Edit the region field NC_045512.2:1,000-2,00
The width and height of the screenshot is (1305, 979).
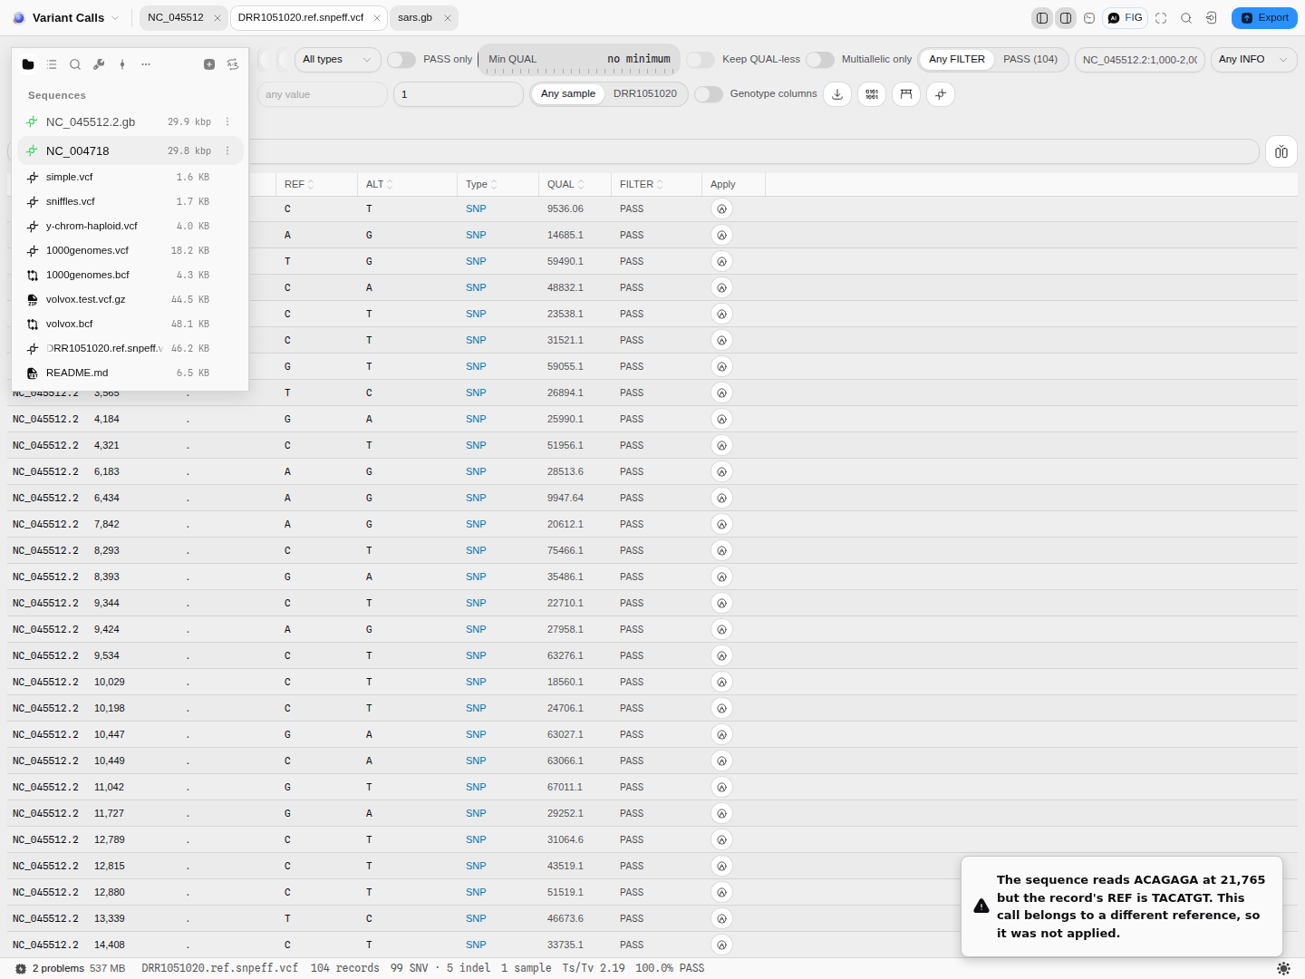click(x=1140, y=60)
